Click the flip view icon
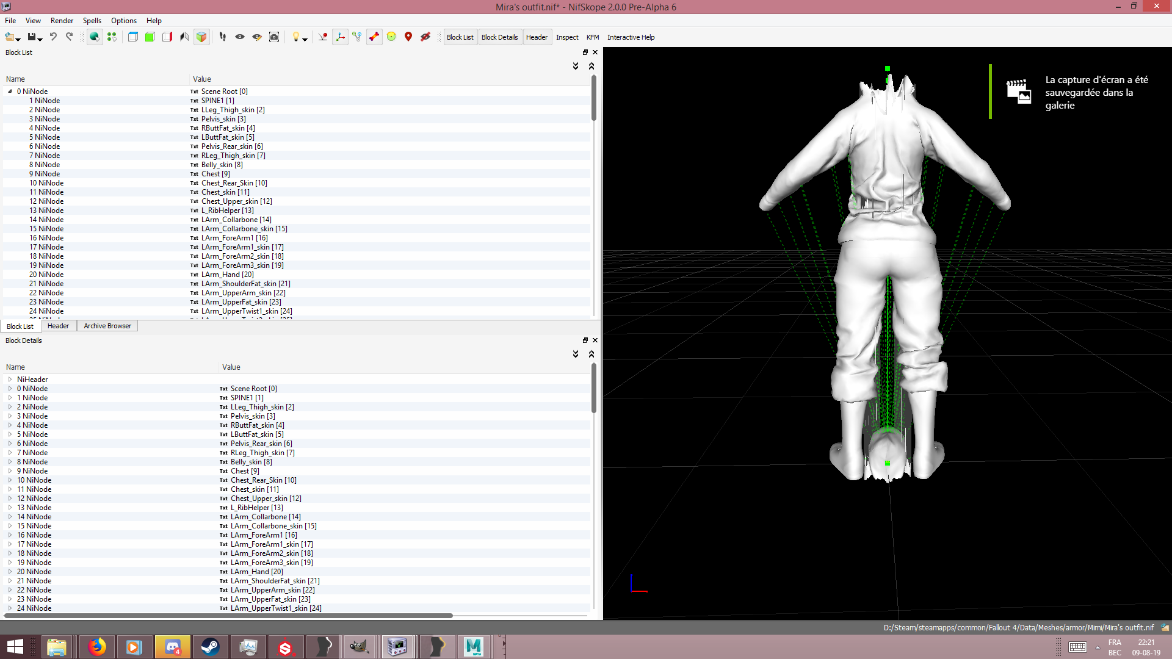Viewport: 1172px width, 659px height. [x=184, y=37]
